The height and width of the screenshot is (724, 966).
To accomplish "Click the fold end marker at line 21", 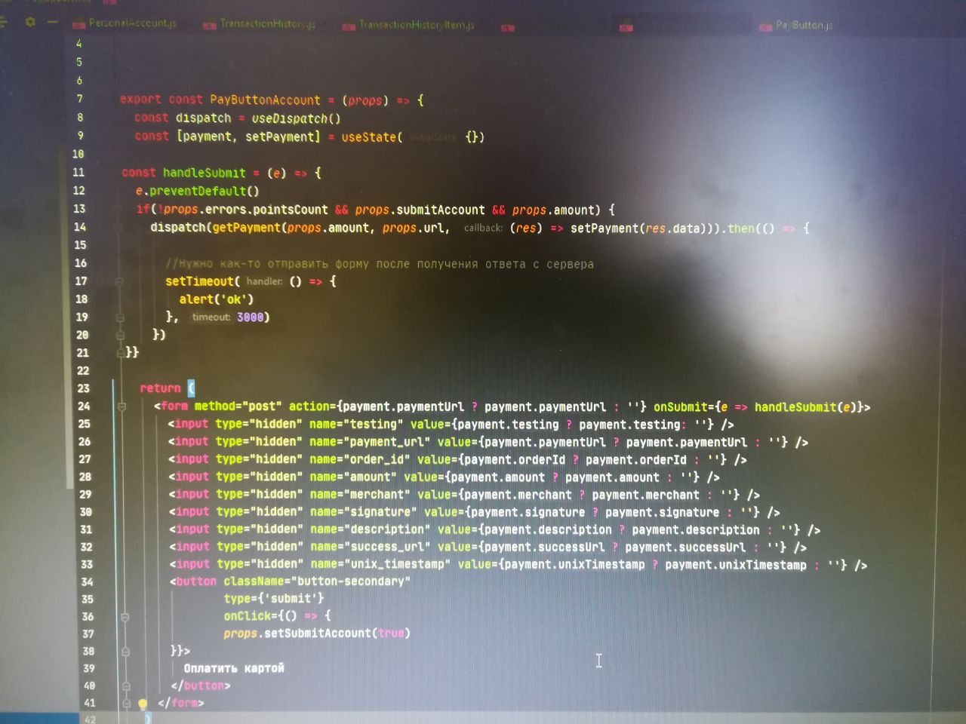I will [x=120, y=352].
